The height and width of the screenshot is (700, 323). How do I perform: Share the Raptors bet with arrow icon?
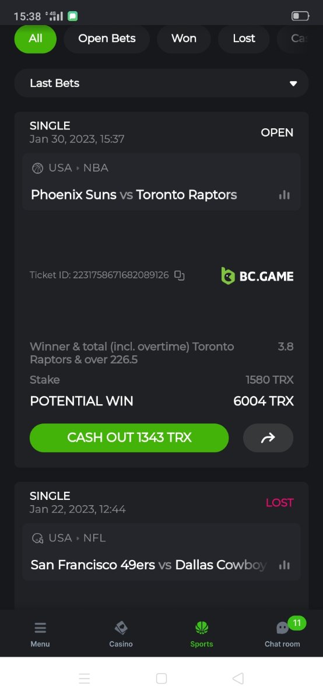[x=268, y=437]
